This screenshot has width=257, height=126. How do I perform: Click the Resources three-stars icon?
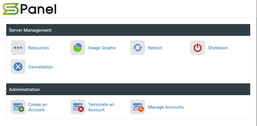(18, 48)
